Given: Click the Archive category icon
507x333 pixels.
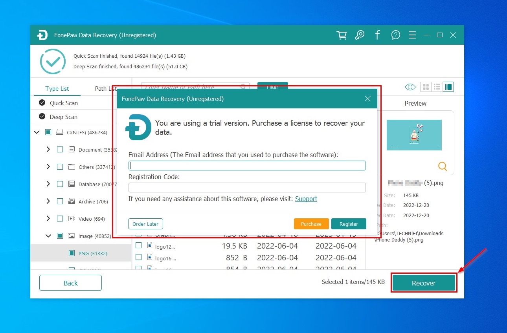Looking at the screenshot, I should click(x=72, y=201).
